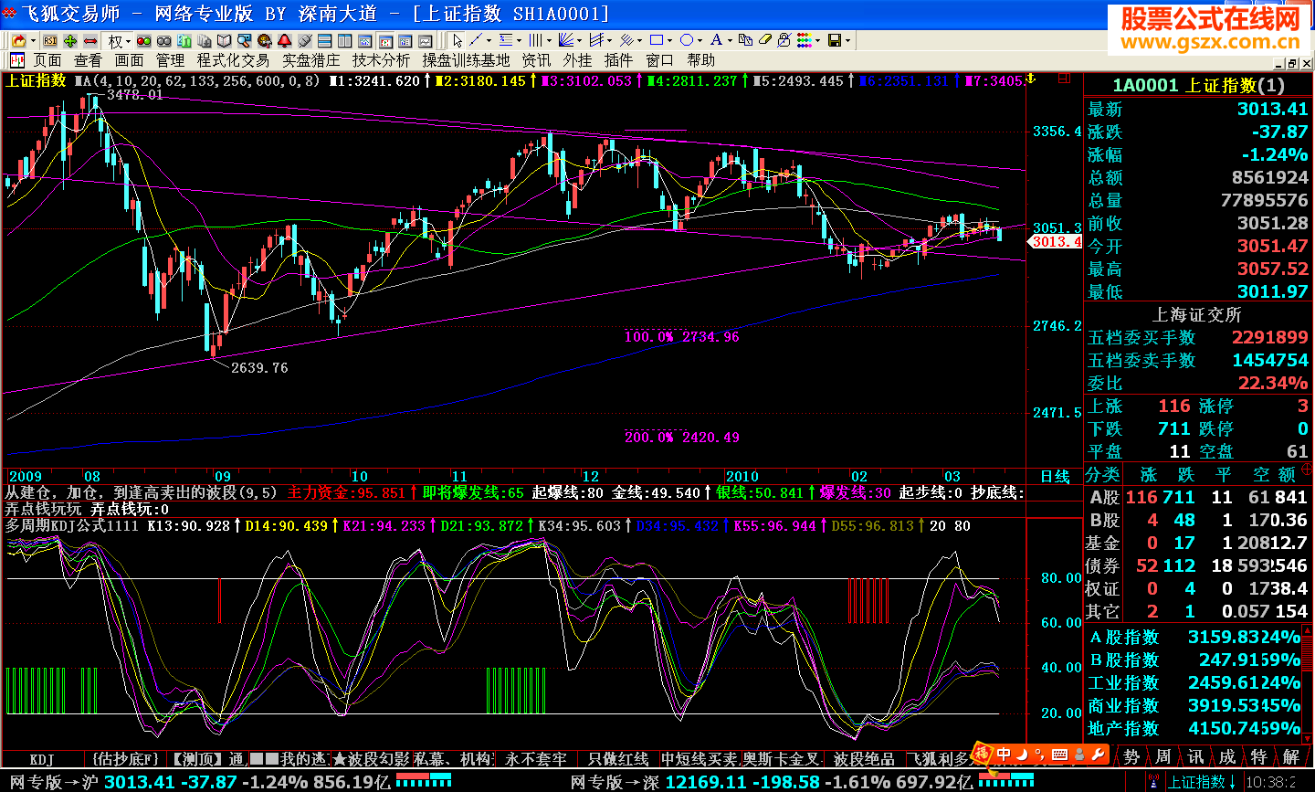Image resolution: width=1315 pixels, height=792 pixels.
Task: Click the 地产指数 row in the side panel
Action: click(x=1194, y=728)
